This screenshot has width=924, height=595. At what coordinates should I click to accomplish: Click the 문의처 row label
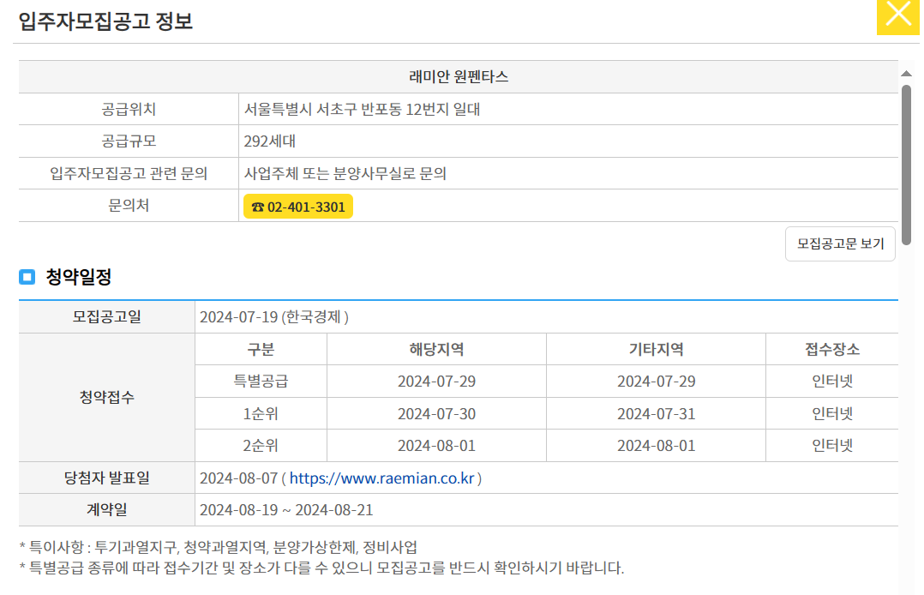point(129,206)
